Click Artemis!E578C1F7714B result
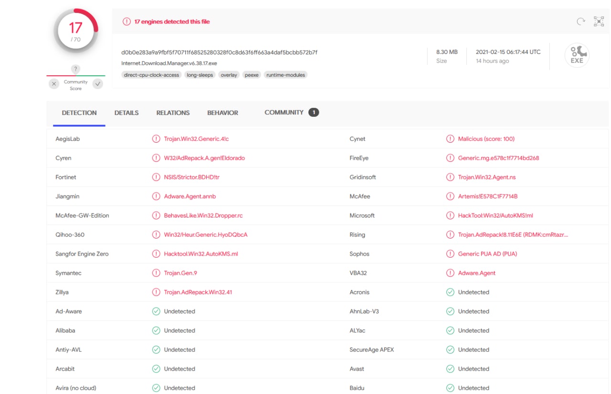 [x=488, y=197]
